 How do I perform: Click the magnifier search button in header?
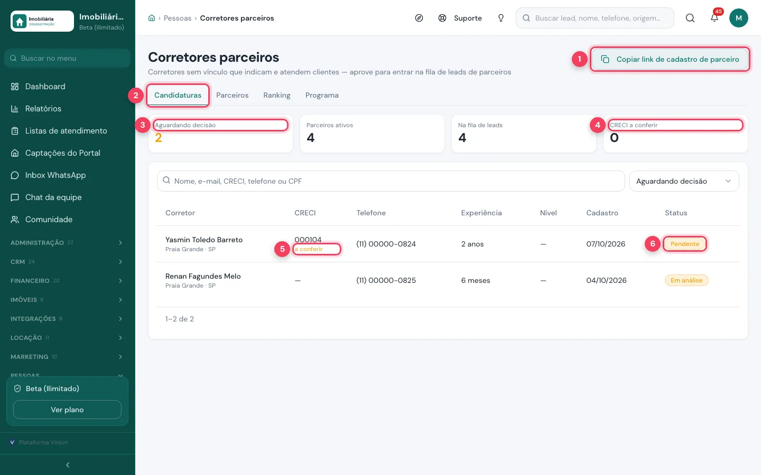690,18
